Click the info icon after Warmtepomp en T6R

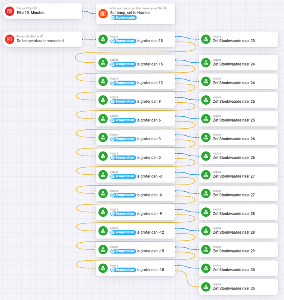165,8
